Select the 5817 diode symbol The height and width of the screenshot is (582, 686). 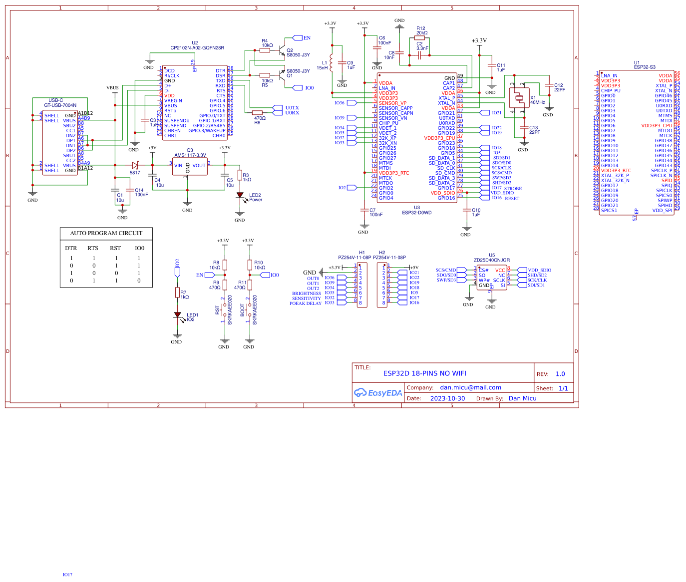point(135,165)
